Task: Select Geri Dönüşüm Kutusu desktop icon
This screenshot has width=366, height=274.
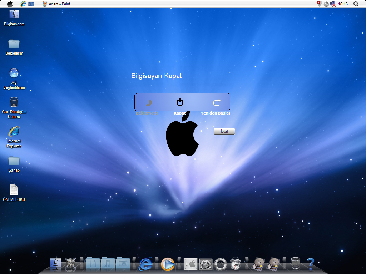Action: pyautogui.click(x=14, y=108)
